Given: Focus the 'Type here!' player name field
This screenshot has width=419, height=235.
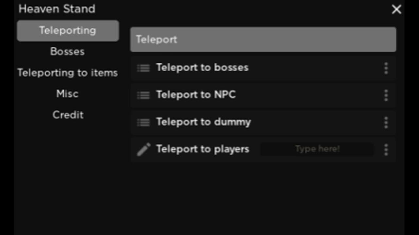Looking at the screenshot, I should pyautogui.click(x=317, y=149).
